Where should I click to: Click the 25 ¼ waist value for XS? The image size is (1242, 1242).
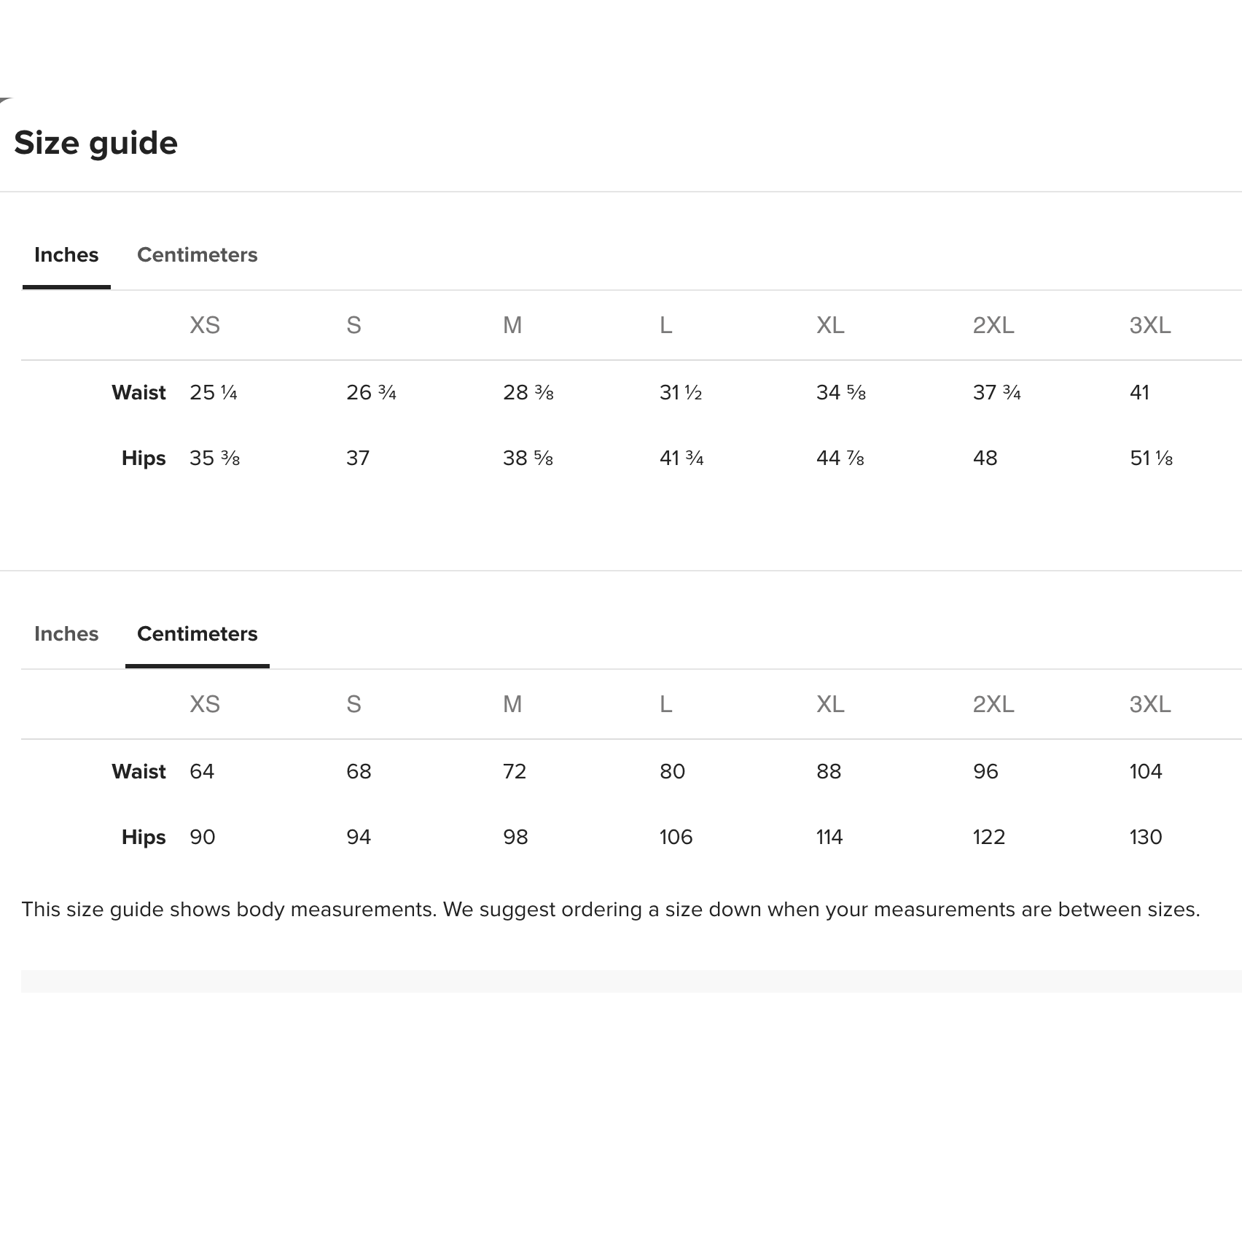pyautogui.click(x=214, y=393)
